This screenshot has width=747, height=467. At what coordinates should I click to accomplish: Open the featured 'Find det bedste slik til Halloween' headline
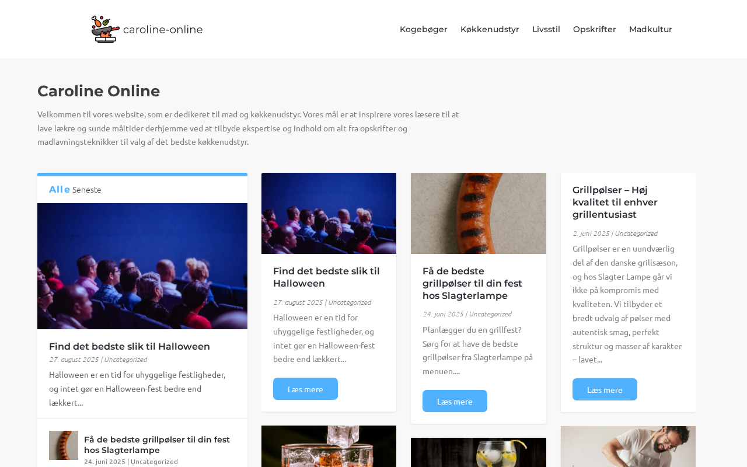tap(130, 347)
